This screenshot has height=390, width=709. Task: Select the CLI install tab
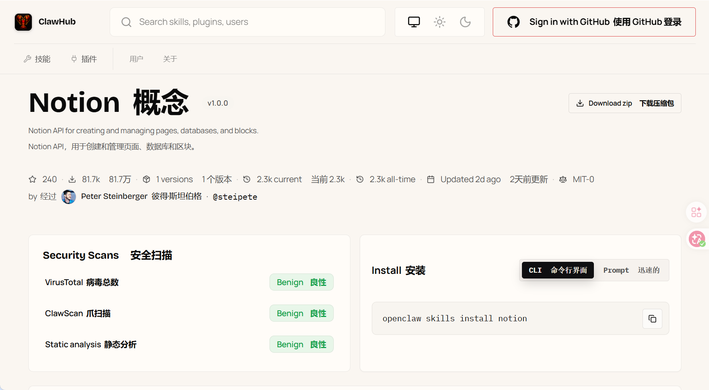pos(558,270)
